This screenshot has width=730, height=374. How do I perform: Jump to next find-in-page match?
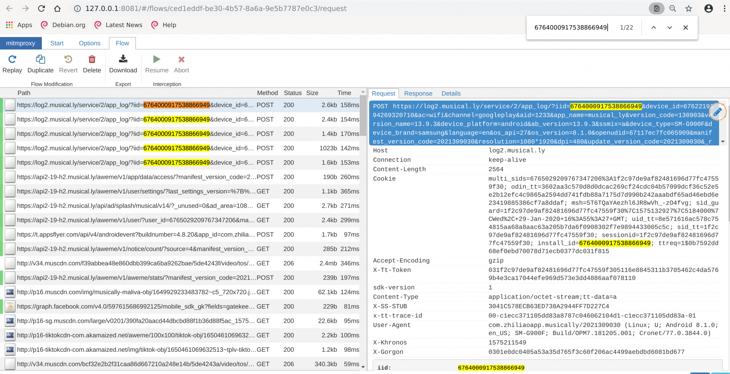coord(670,28)
